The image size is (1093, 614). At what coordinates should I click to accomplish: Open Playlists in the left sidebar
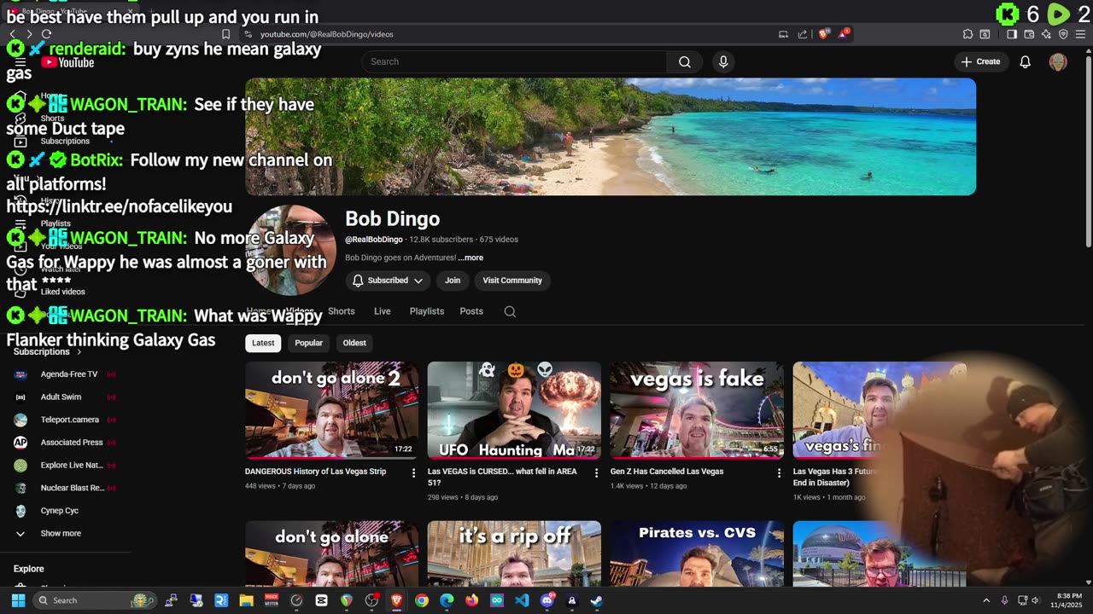pyautogui.click(x=56, y=223)
